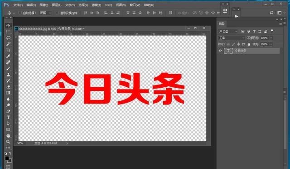290x169 pixels.
Task: Toggle lock position for layer
Action: point(238,44)
